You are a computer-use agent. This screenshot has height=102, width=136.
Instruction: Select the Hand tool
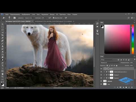coord(3,74)
